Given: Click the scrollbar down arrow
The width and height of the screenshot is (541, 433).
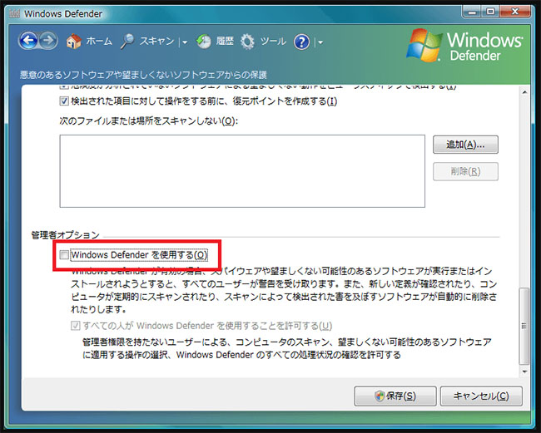Looking at the screenshot, I should click(x=524, y=371).
